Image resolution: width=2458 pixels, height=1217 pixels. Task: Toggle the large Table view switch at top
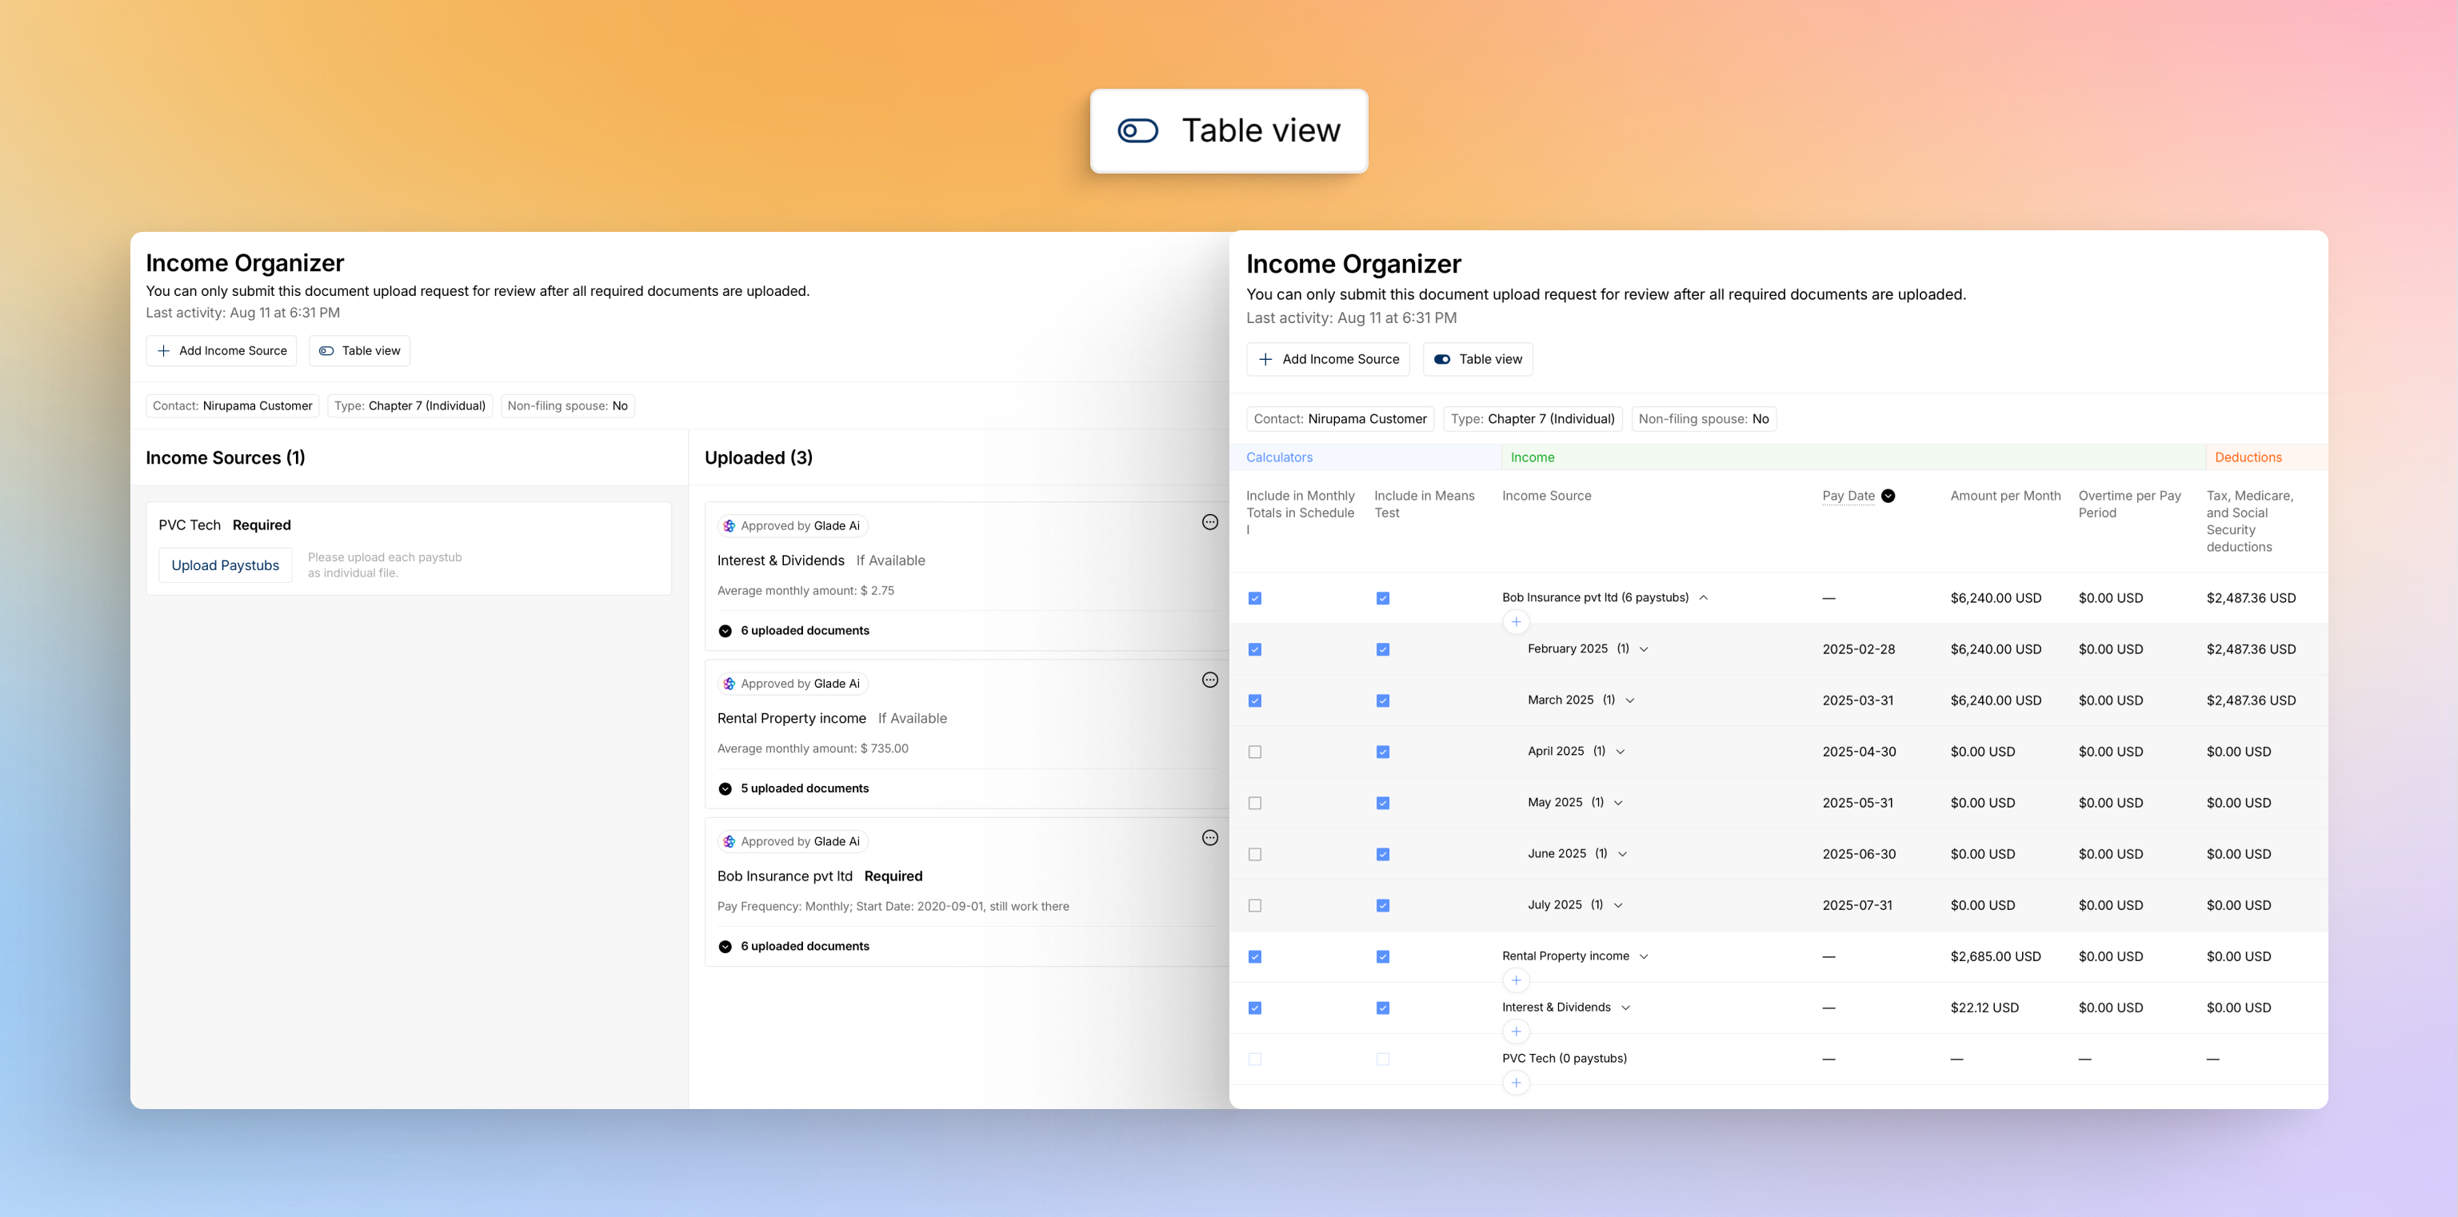tap(1137, 130)
